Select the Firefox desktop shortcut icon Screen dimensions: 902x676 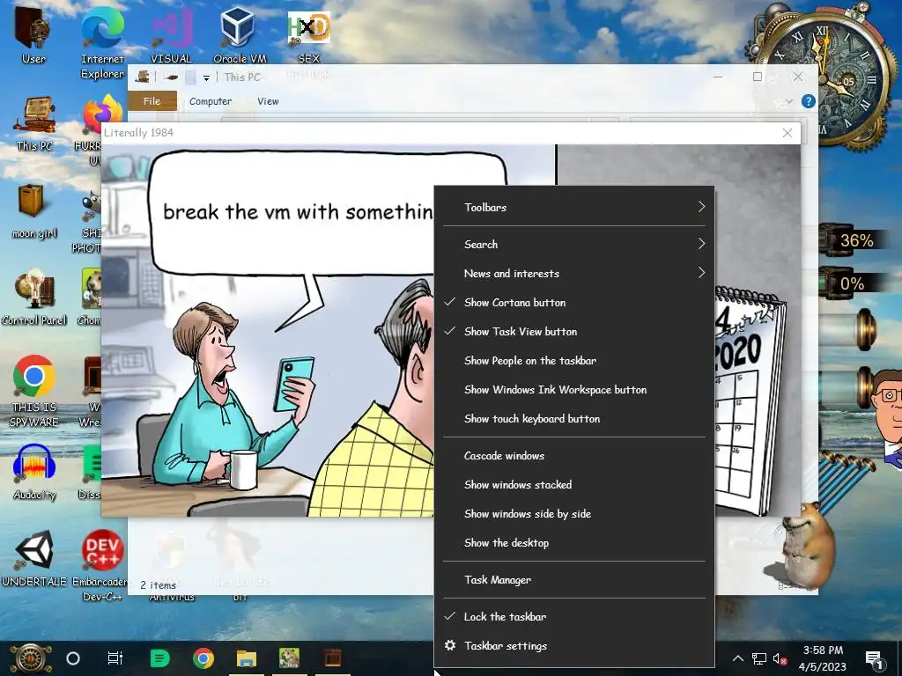pyautogui.click(x=101, y=115)
